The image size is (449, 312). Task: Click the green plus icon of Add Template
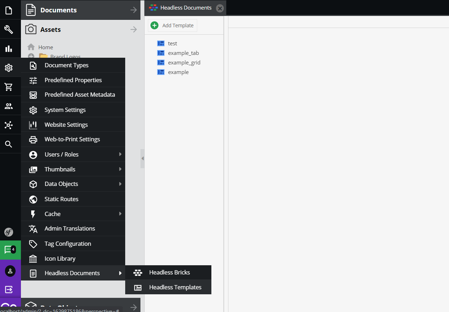point(155,25)
